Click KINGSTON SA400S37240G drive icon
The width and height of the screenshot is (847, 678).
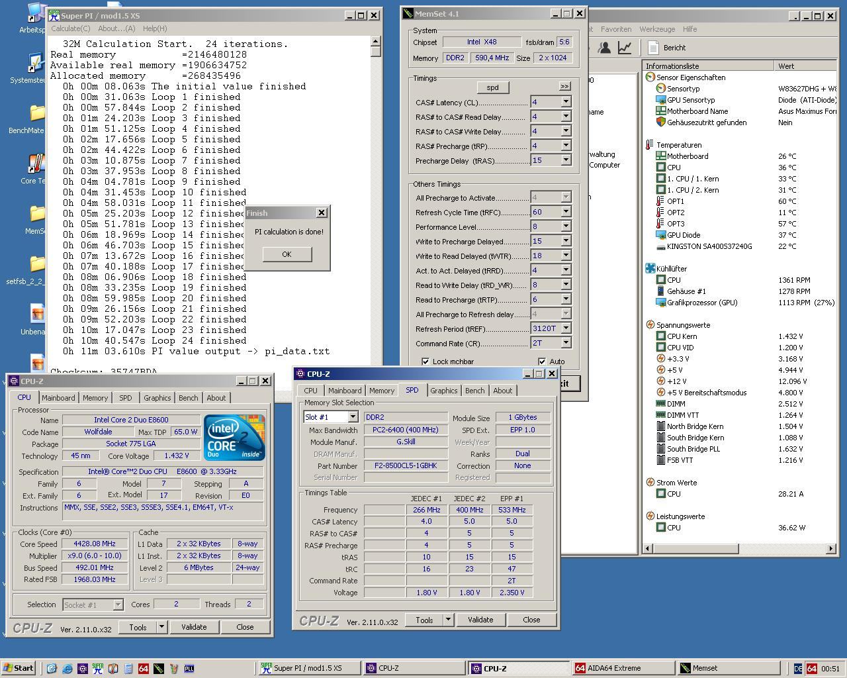[x=660, y=246]
